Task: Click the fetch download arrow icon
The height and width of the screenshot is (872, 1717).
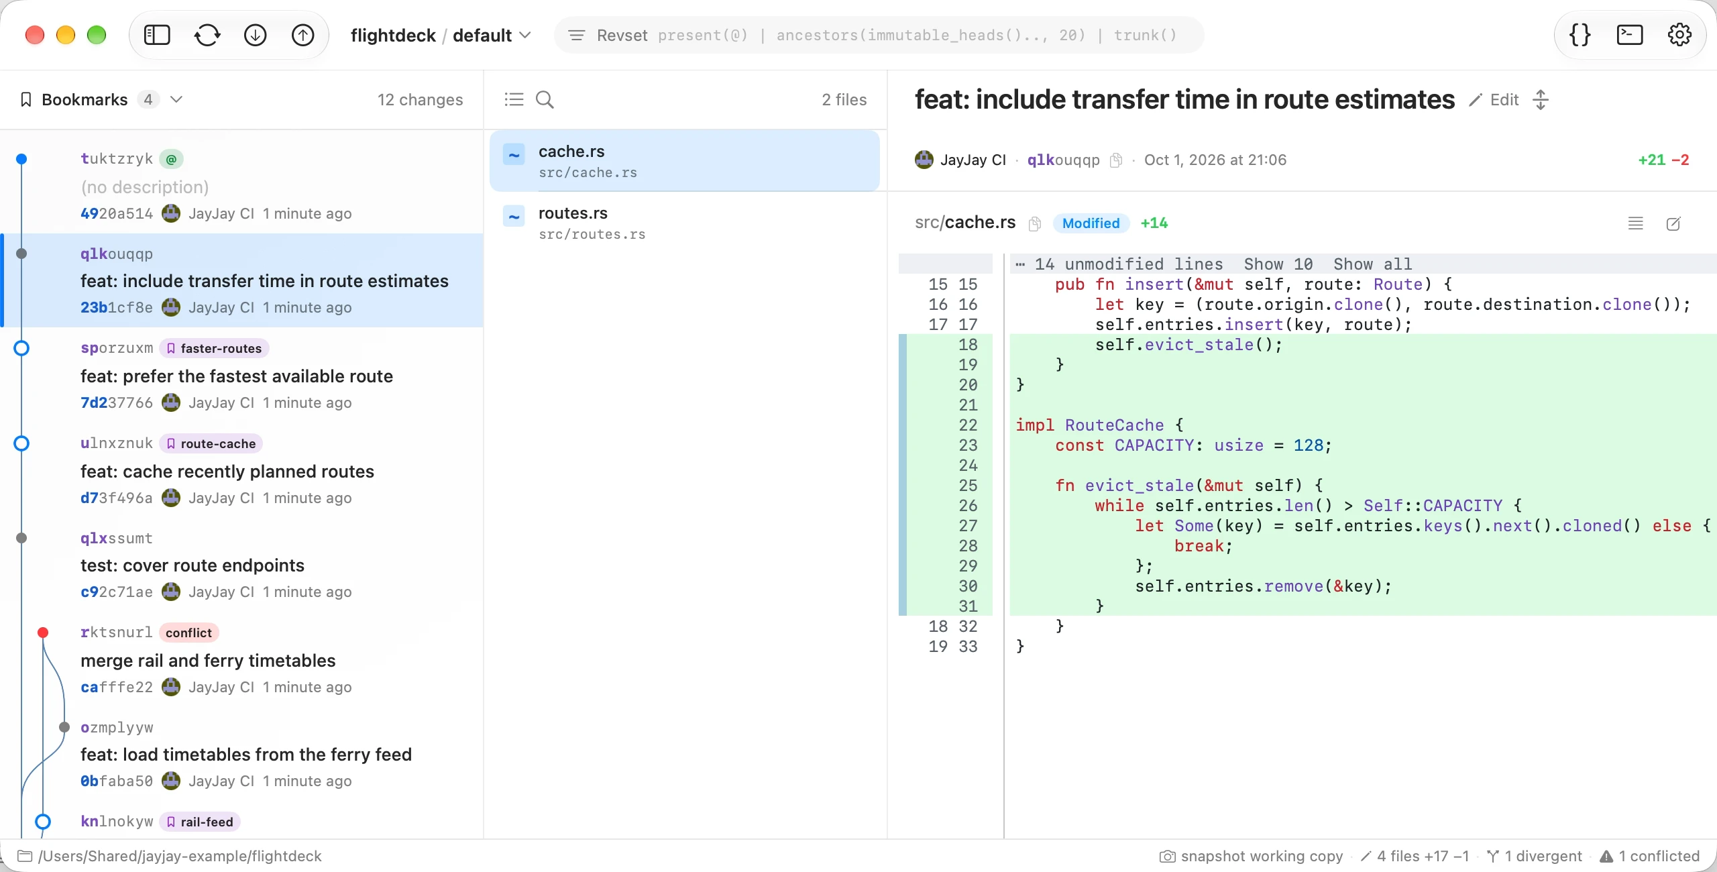Action: (256, 35)
